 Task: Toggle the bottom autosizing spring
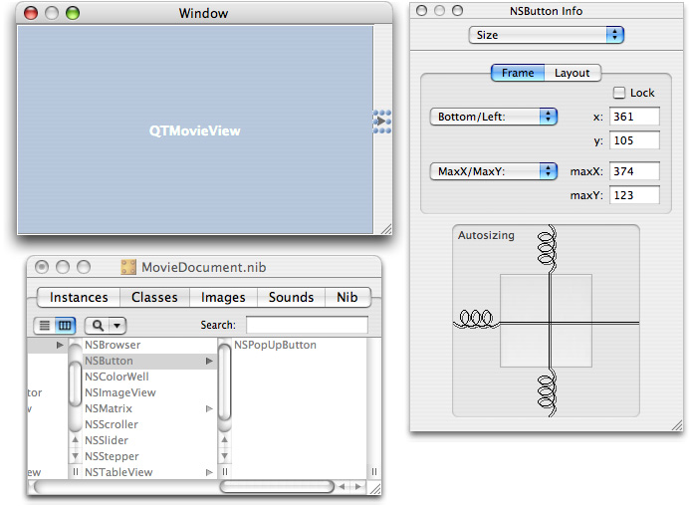pos(548,392)
